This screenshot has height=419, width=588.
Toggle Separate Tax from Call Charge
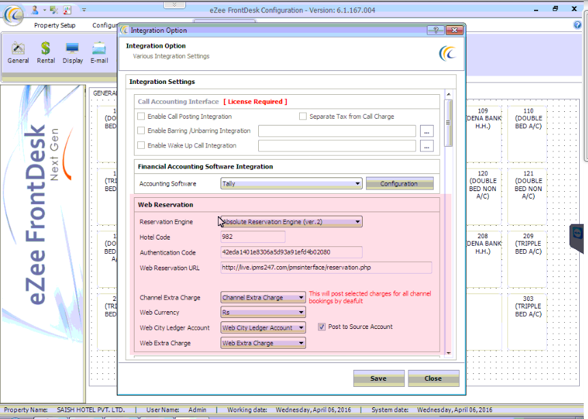point(303,117)
